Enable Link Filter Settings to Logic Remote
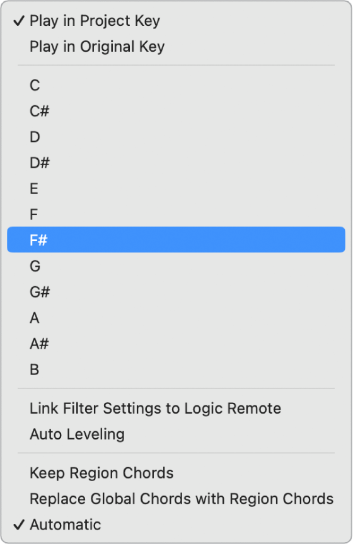Screen dimensions: 353x546 click(176, 409)
